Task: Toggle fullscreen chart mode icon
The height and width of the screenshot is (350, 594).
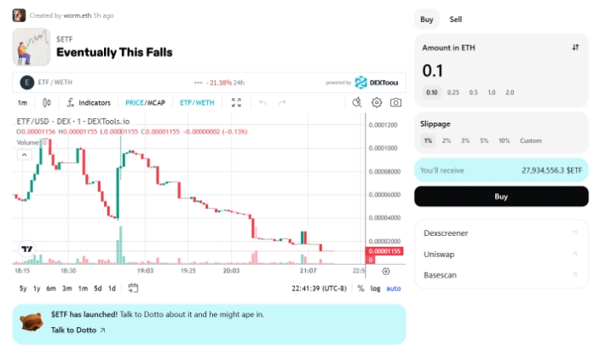Action: pos(236,102)
